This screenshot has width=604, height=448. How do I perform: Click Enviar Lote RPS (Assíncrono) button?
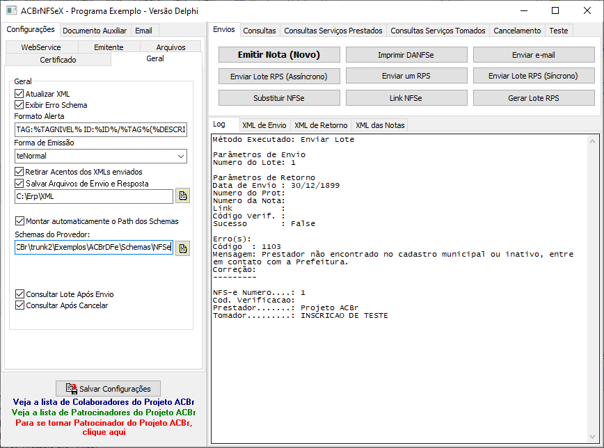click(x=279, y=77)
